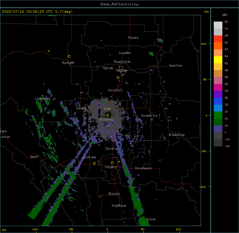Pick the green 30 dBZ legend color
Image resolution: width=239 pixels, height=233 pixels.
(218, 115)
